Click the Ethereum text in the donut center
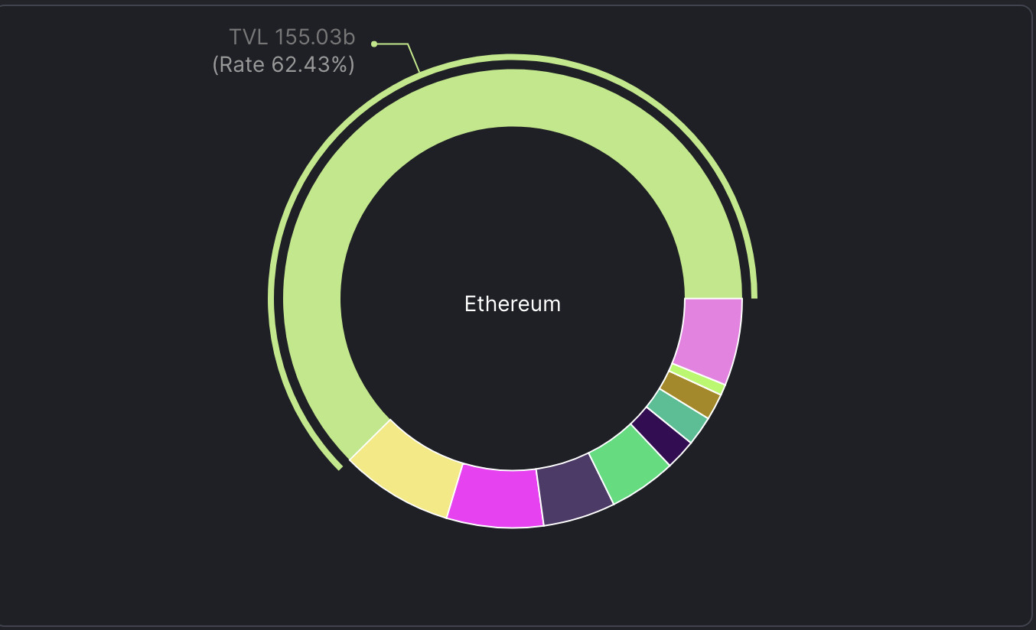Screen dimensions: 1036x630 (513, 304)
